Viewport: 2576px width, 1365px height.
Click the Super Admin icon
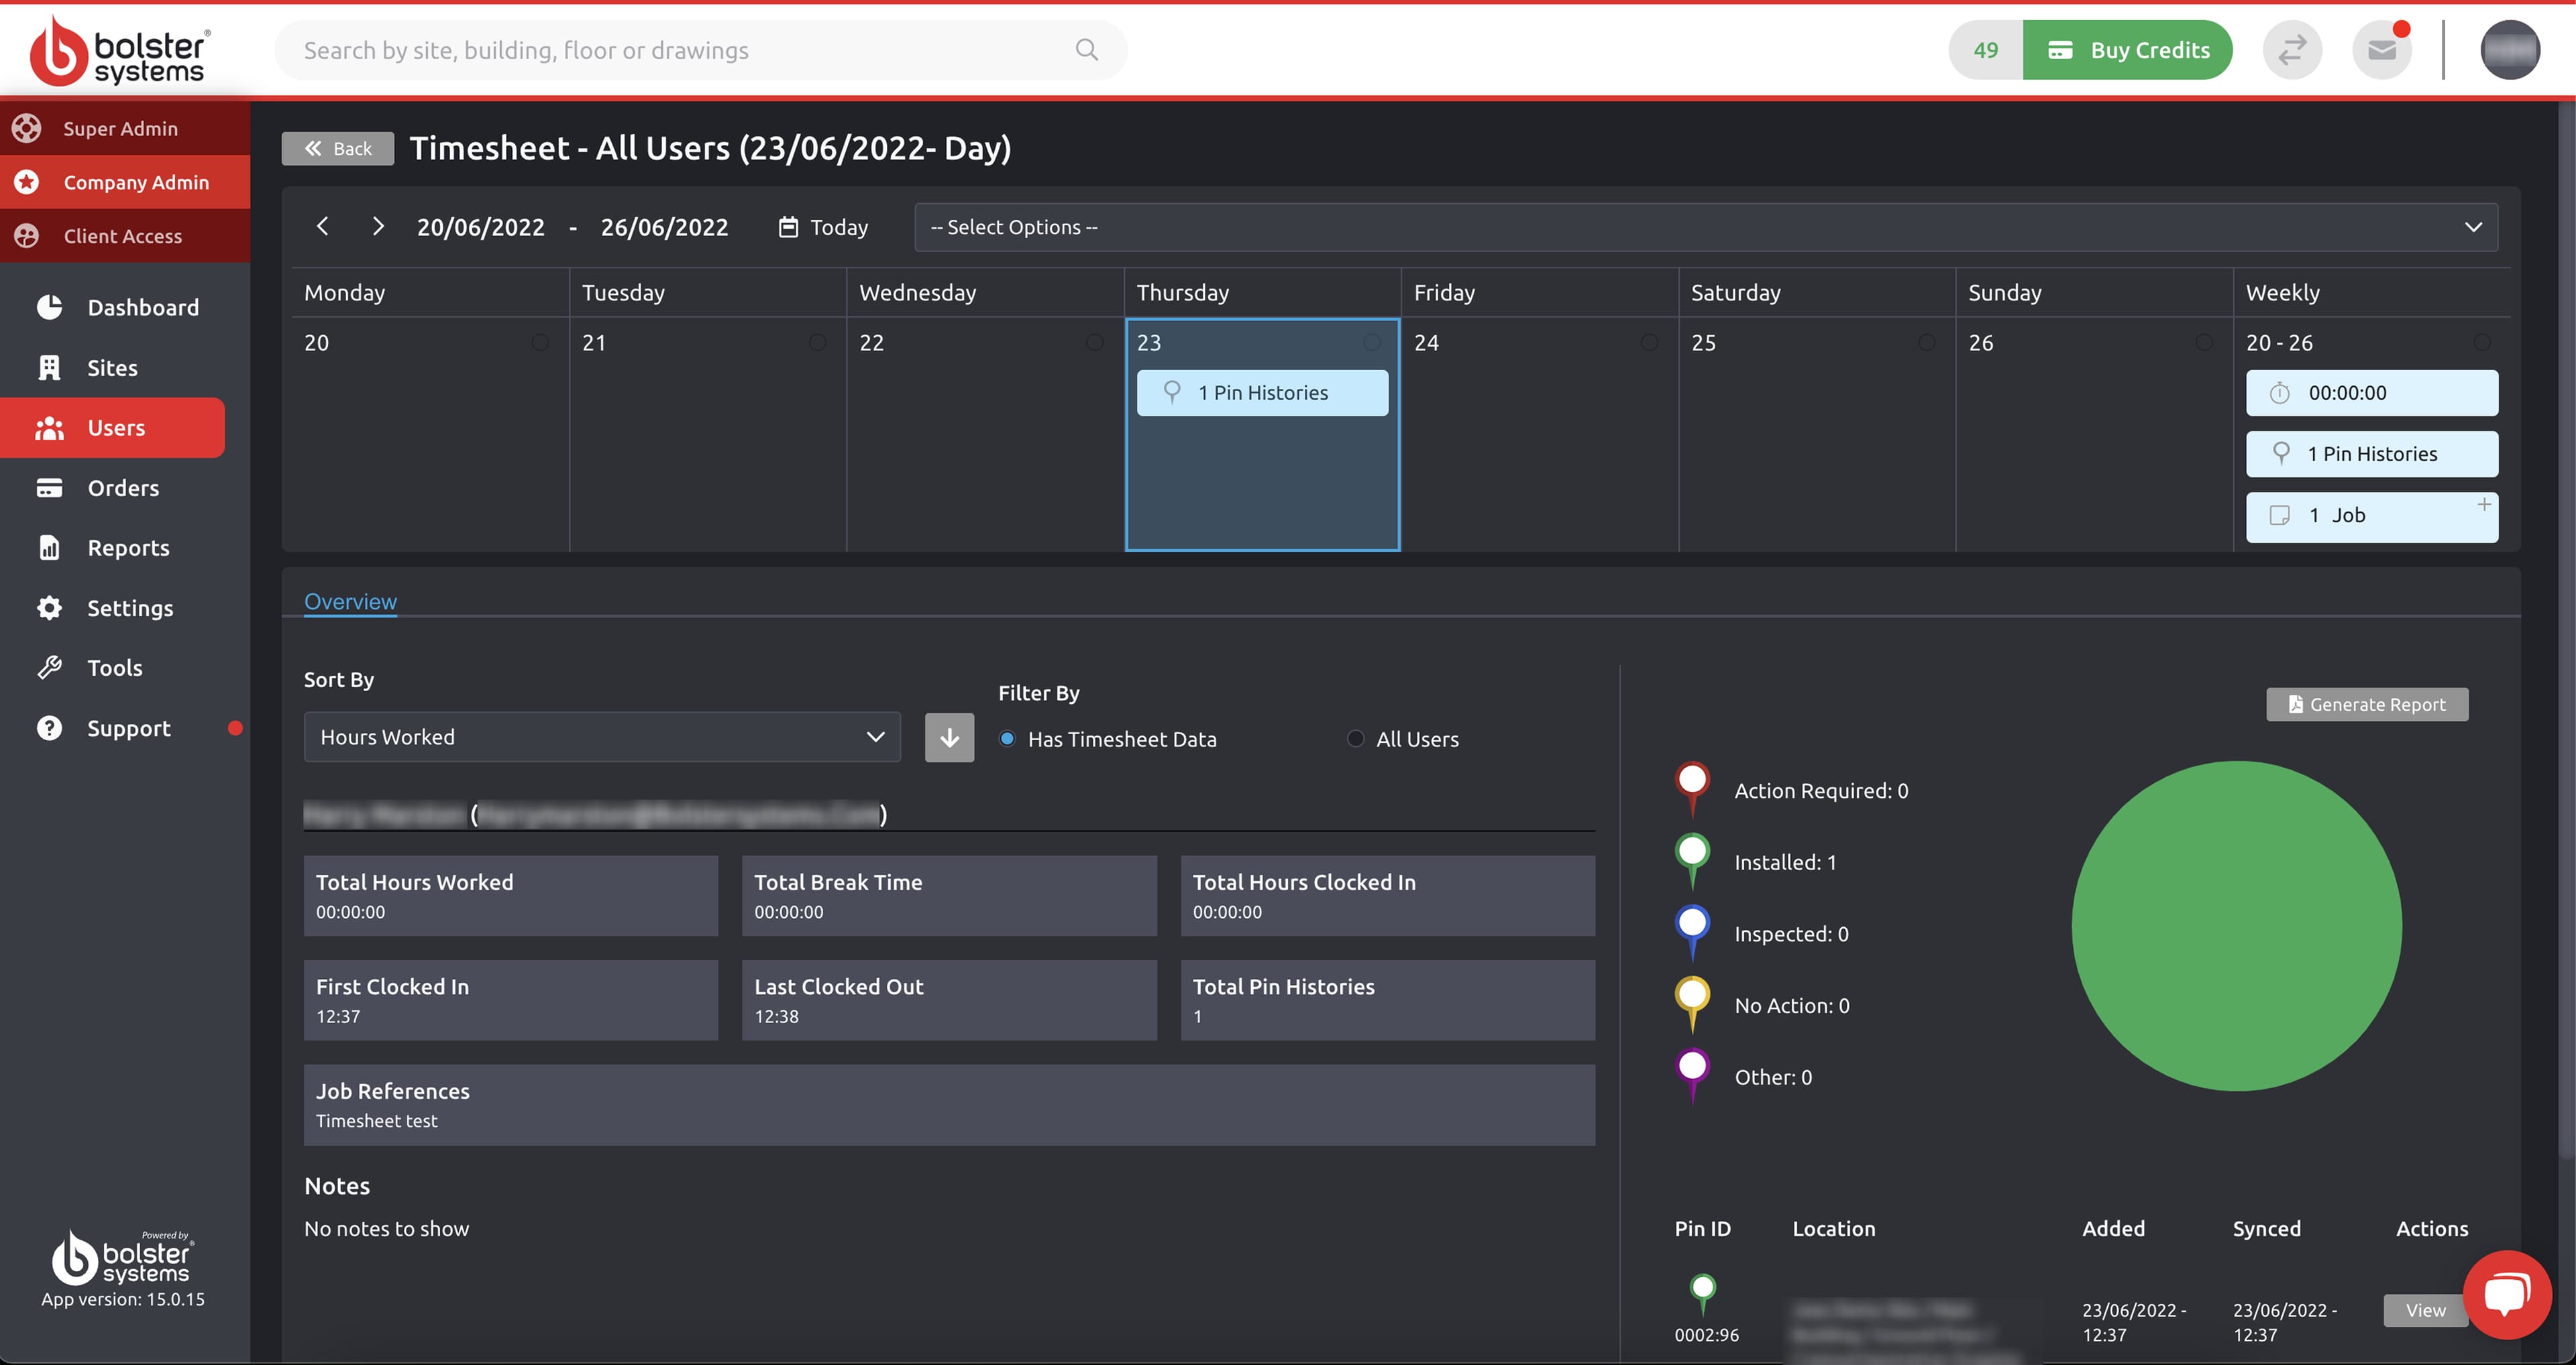(27, 128)
